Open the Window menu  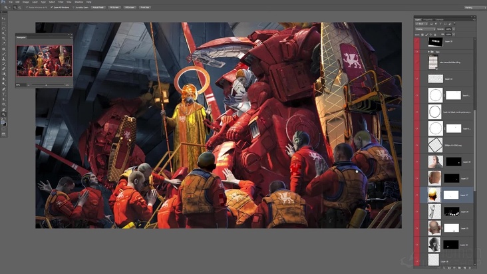coord(79,2)
